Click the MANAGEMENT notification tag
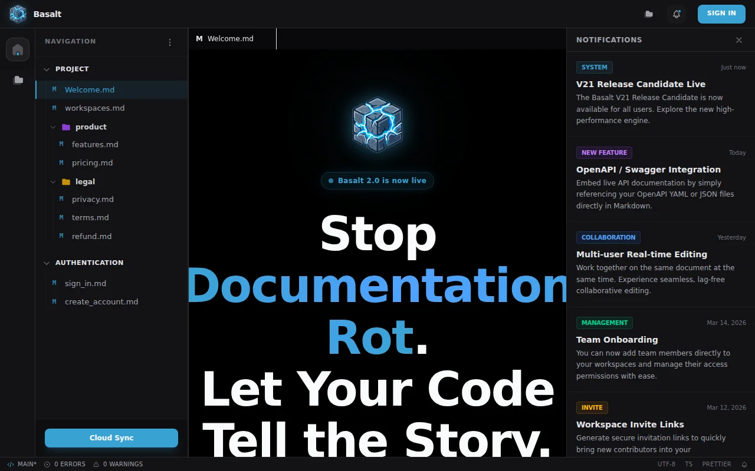Viewport: 755px width, 471px height. coord(605,323)
